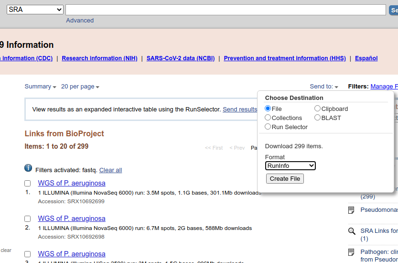Open the SRA database dropdown
398x263 pixels.
point(35,10)
